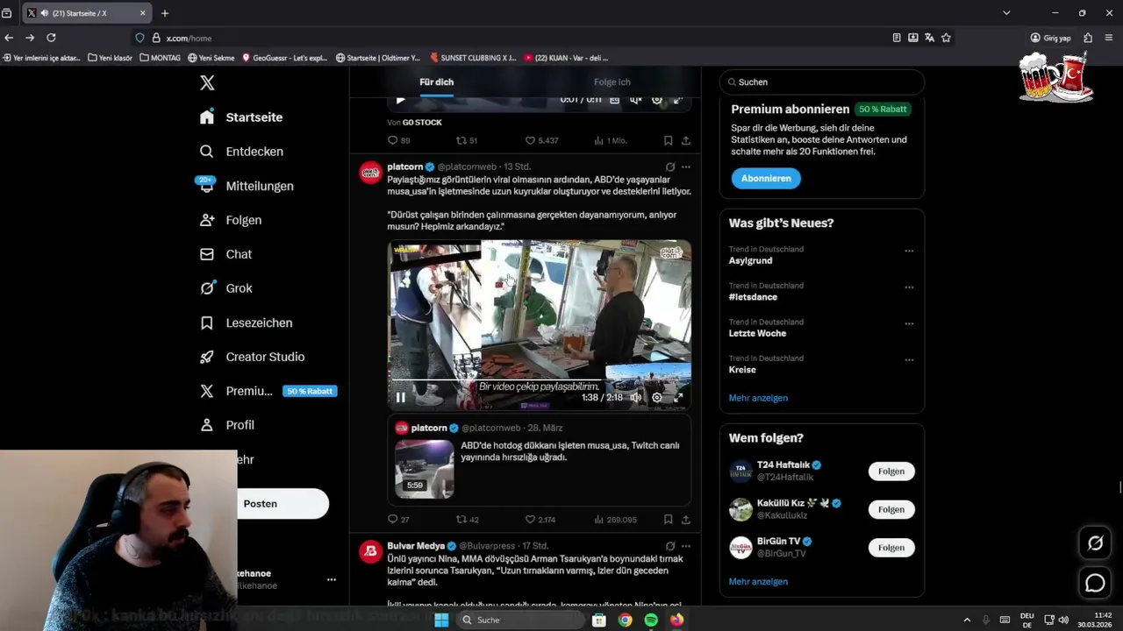Repost the platcorn post with 42 reposts
Viewport: 1123px width, 631px height.
coord(467,520)
